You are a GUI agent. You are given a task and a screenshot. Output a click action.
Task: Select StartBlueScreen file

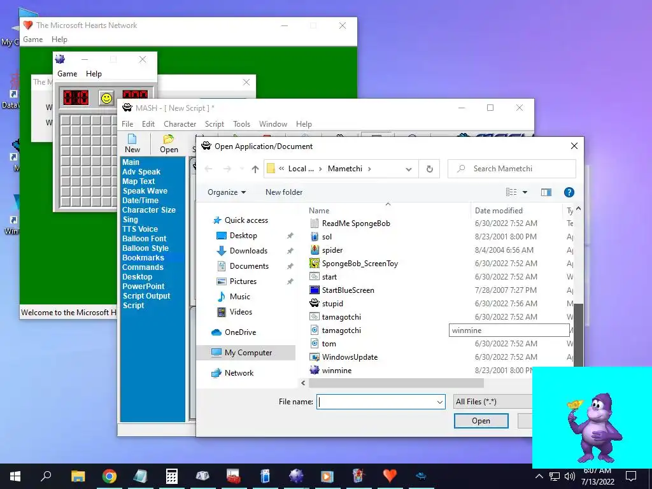click(x=348, y=290)
